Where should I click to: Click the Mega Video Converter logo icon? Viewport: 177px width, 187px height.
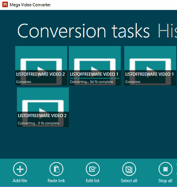[x=5, y=4]
